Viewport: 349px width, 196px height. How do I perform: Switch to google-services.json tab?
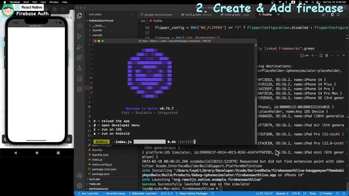click(x=157, y=15)
